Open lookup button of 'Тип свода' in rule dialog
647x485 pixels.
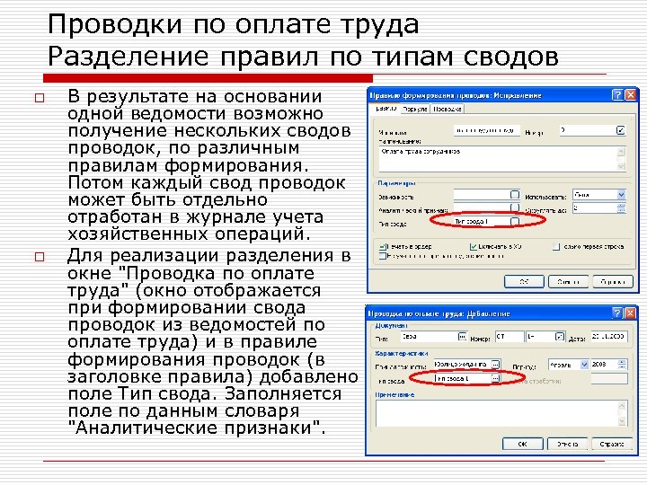tap(515, 222)
